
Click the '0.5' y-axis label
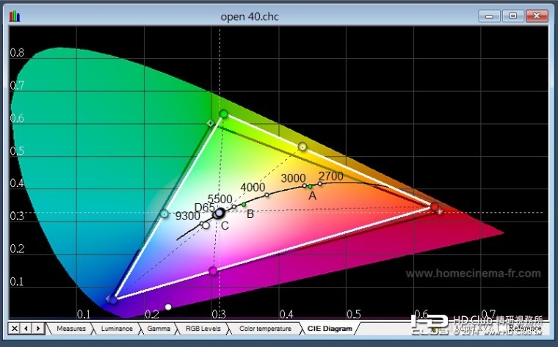point(17,150)
